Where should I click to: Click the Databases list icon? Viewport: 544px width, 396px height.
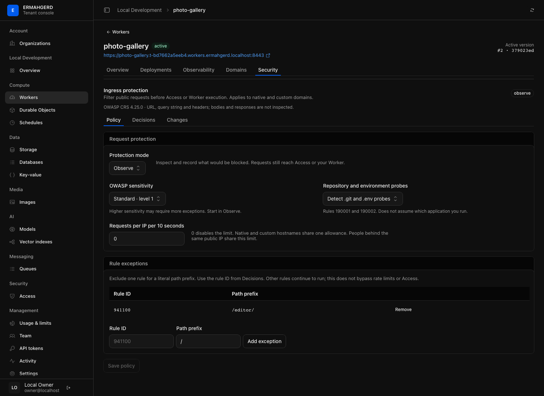pyautogui.click(x=12, y=162)
